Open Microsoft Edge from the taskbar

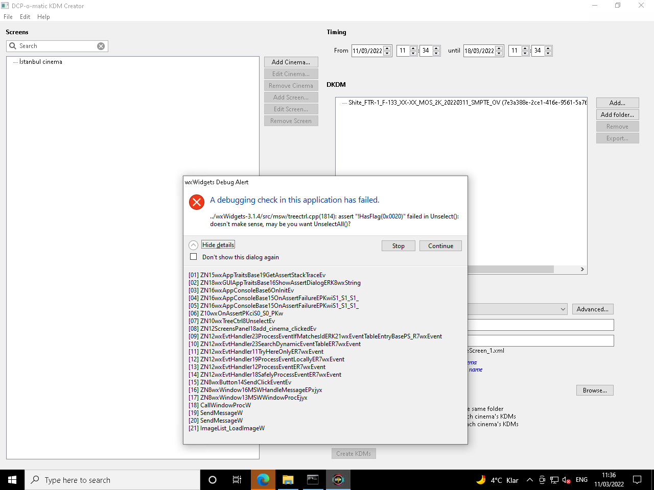click(263, 480)
